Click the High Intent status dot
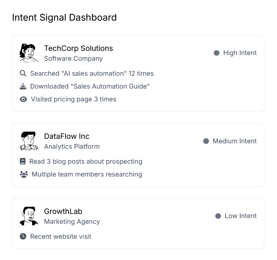Viewport: 277px width, 260px height. click(216, 53)
